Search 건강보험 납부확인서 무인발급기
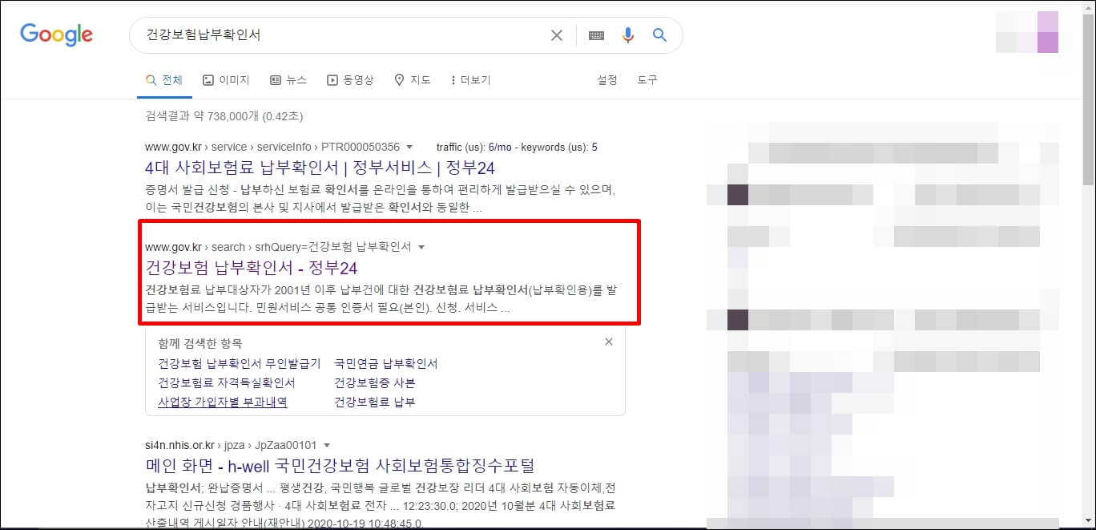This screenshot has height=530, width=1096. pos(240,363)
